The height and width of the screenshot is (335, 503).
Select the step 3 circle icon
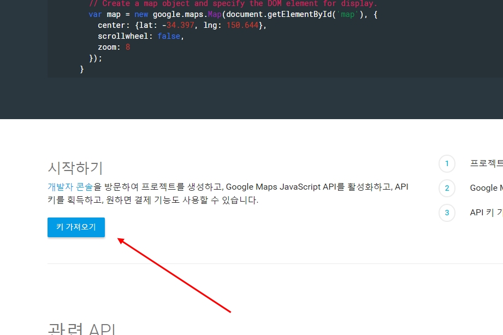(x=447, y=213)
